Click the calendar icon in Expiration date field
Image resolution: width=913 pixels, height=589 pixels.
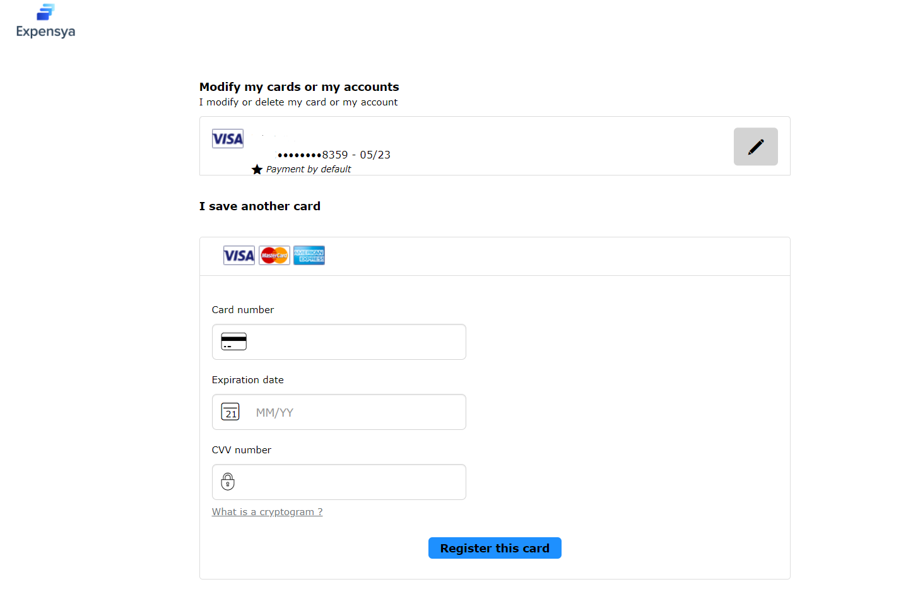click(230, 412)
